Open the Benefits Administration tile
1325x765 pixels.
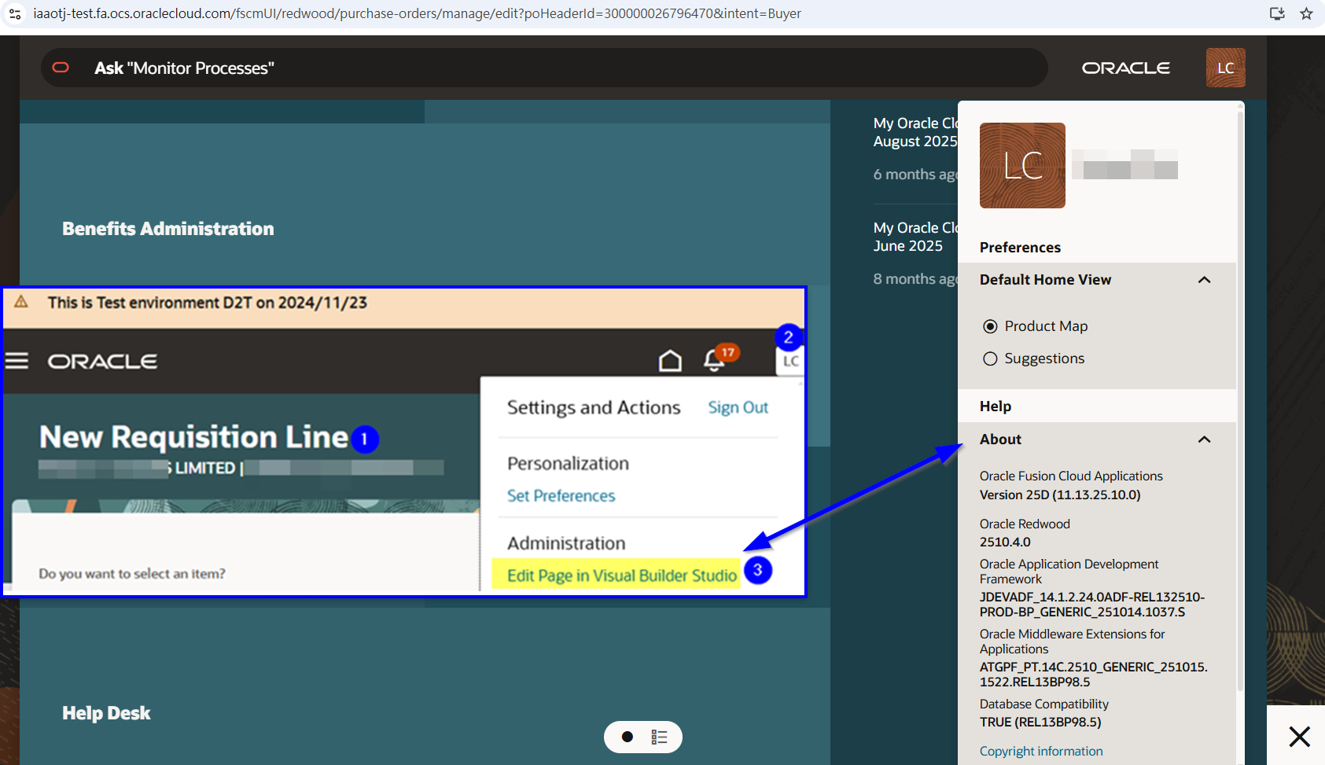(x=168, y=229)
